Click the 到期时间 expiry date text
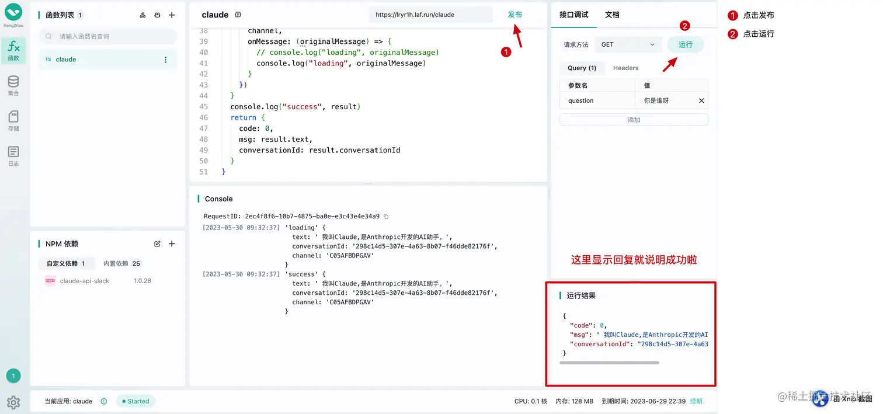Viewport: 883px width, 414px height. coord(642,401)
